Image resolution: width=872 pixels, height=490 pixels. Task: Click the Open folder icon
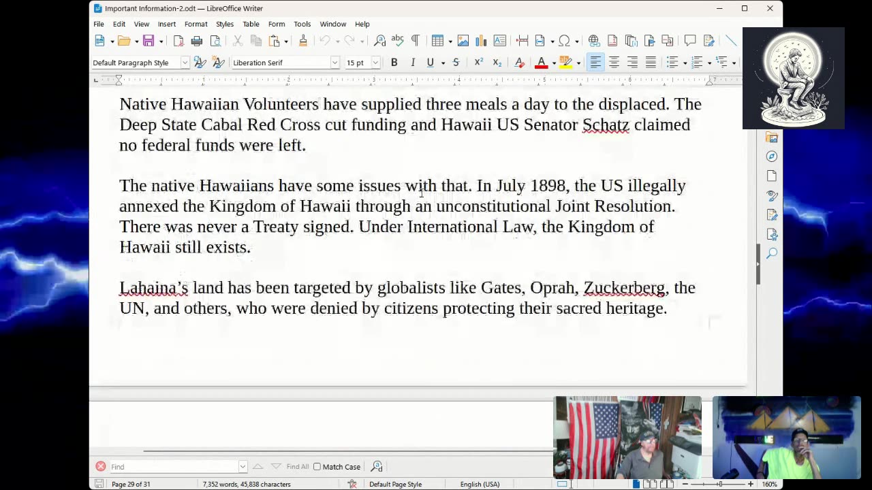123,41
